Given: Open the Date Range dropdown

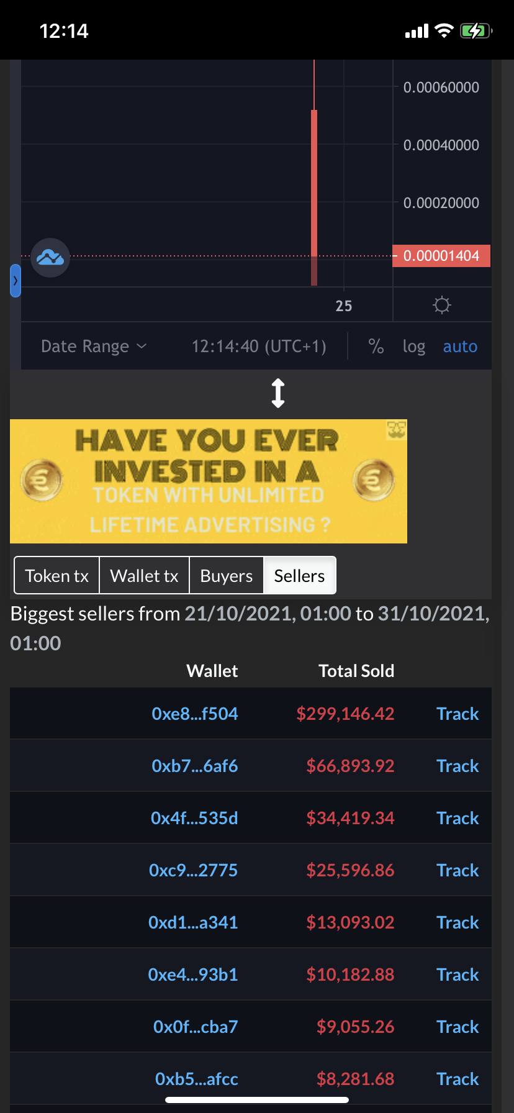Looking at the screenshot, I should click(x=94, y=346).
